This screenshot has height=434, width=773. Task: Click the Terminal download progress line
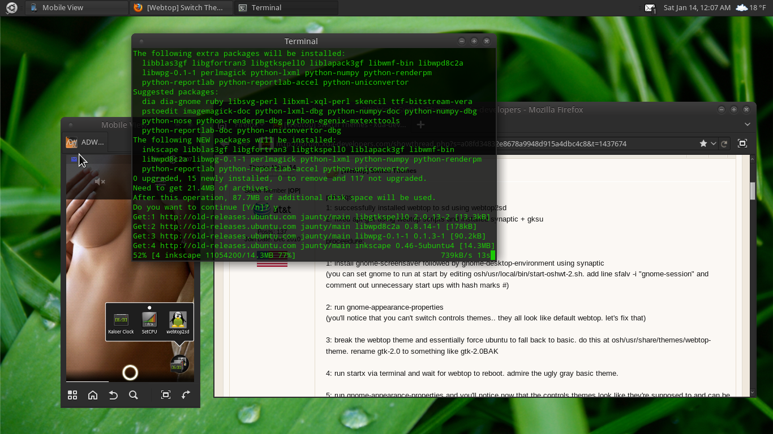pos(314,255)
